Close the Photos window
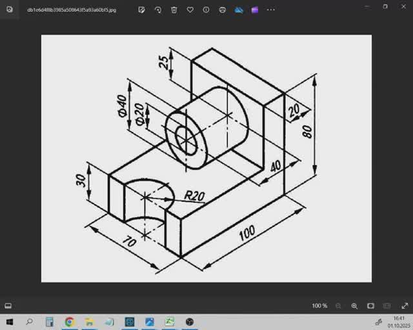Image resolution: width=413 pixels, height=330 pixels. click(x=403, y=6)
